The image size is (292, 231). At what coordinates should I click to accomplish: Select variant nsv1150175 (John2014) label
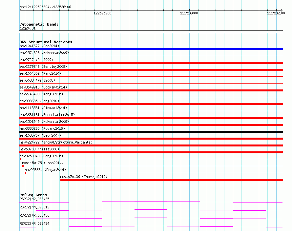[x=43, y=163]
